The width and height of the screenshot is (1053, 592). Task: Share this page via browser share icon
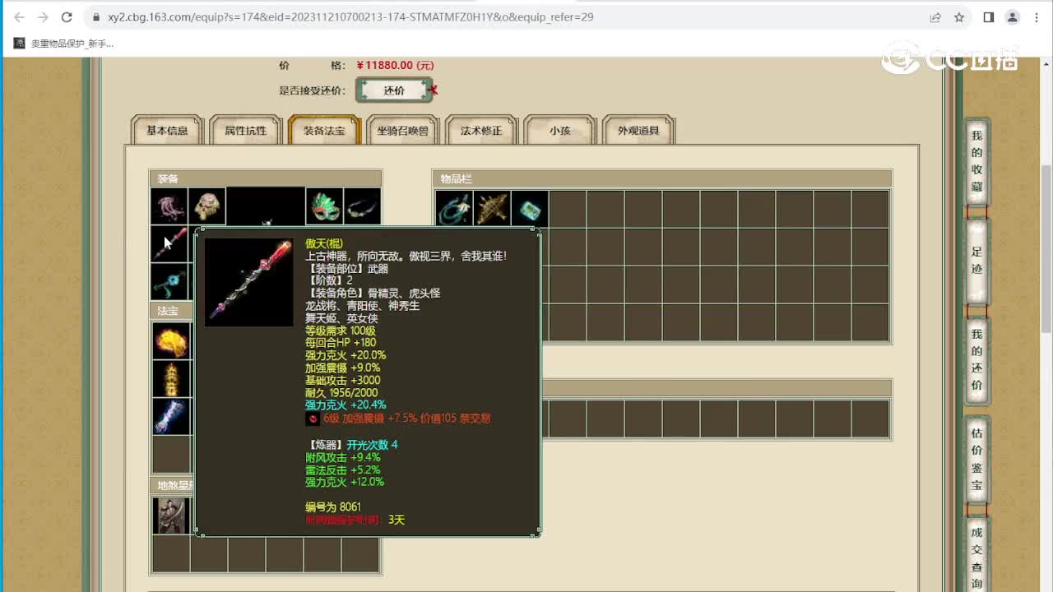[935, 17]
